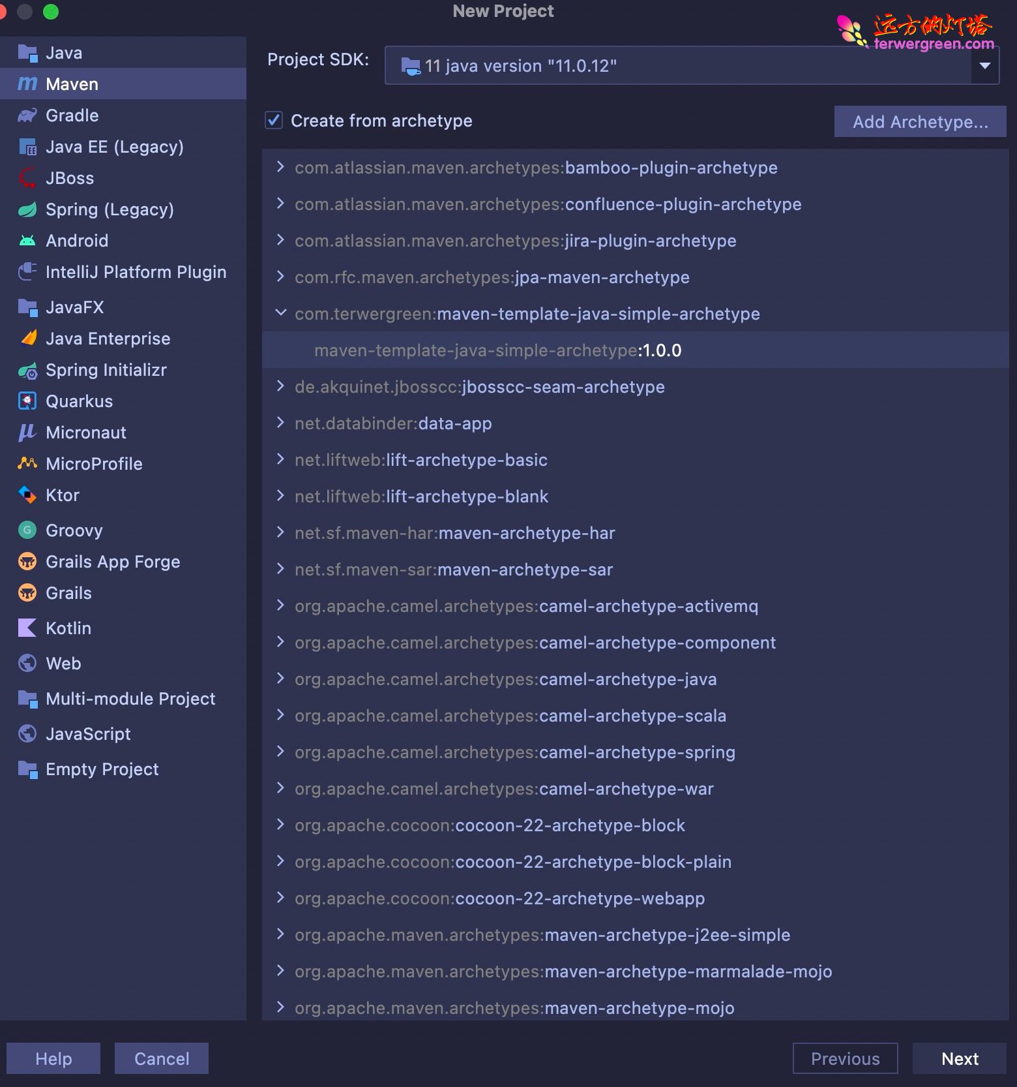Click the JavaFX folder icon

(x=27, y=307)
